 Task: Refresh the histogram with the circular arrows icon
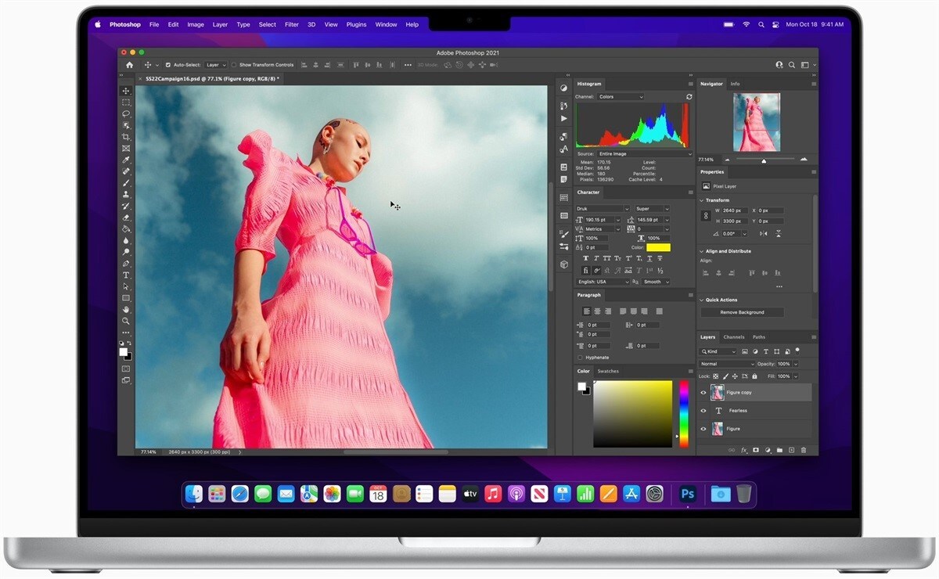pyautogui.click(x=689, y=97)
